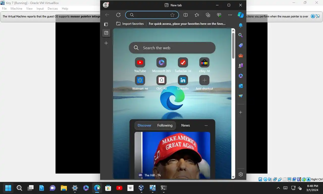Open The Hill news story thumbnail
This screenshot has width=323, height=194.
[x=172, y=155]
